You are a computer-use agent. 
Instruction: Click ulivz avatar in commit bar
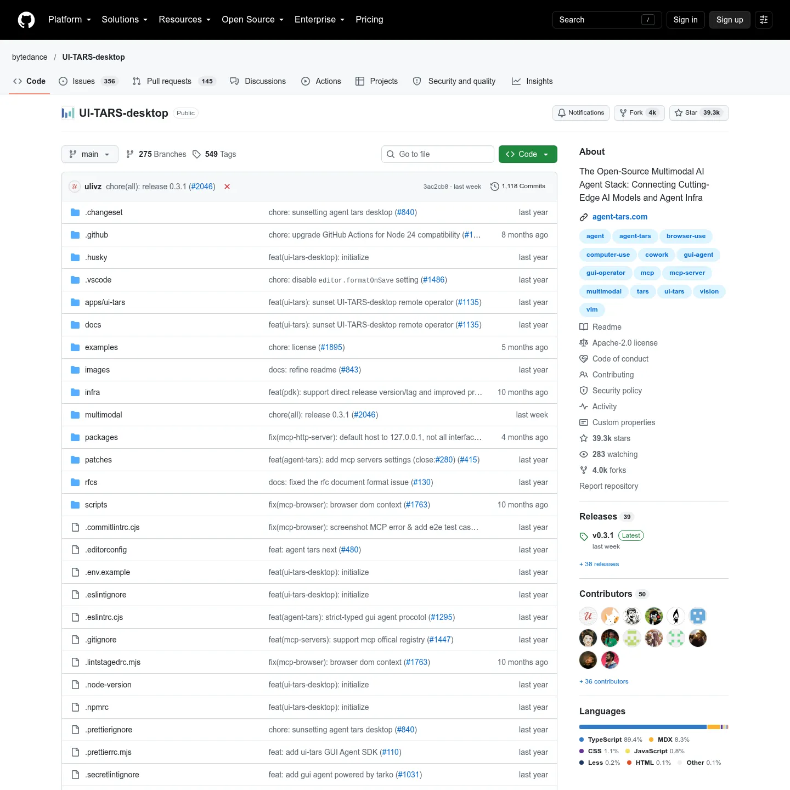pyautogui.click(x=75, y=187)
